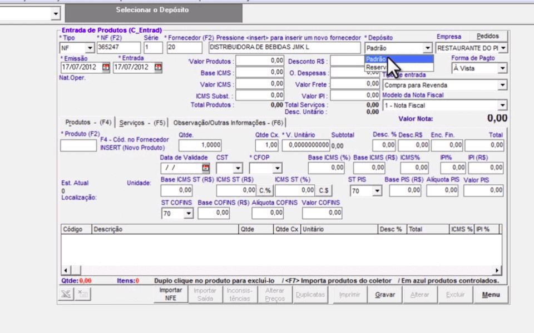
Task: Click the Qtde. quantity field
Action: pyautogui.click(x=200, y=145)
